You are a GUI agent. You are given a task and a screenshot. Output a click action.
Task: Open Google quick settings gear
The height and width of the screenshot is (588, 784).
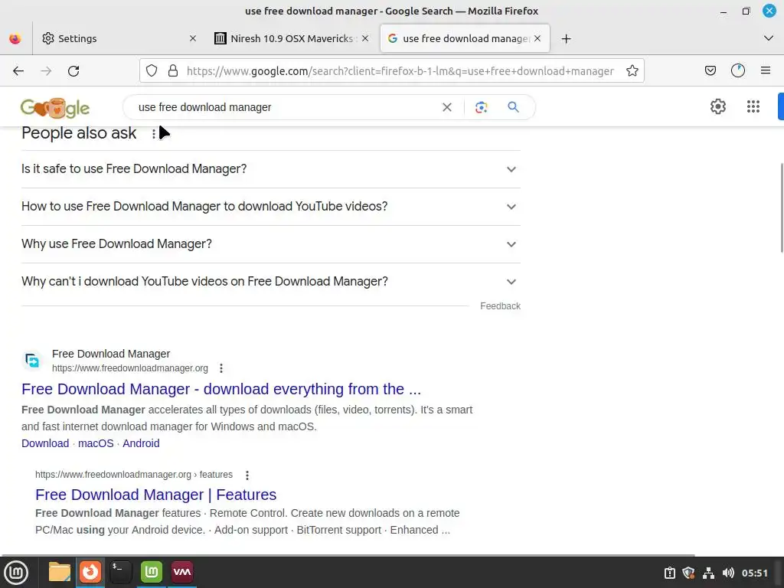(718, 106)
